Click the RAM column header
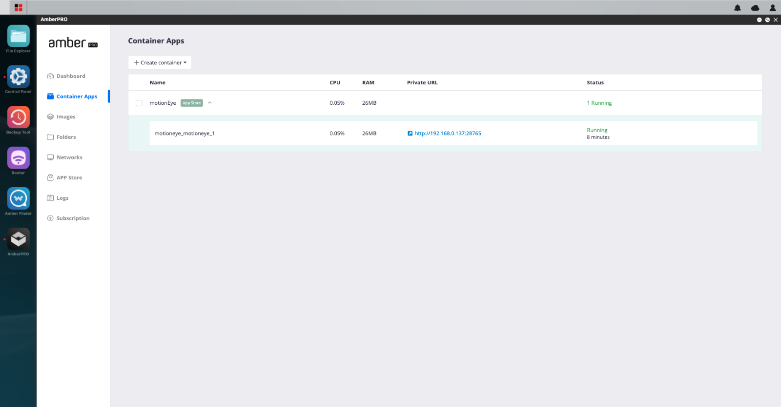This screenshot has height=407, width=781. pyautogui.click(x=368, y=83)
